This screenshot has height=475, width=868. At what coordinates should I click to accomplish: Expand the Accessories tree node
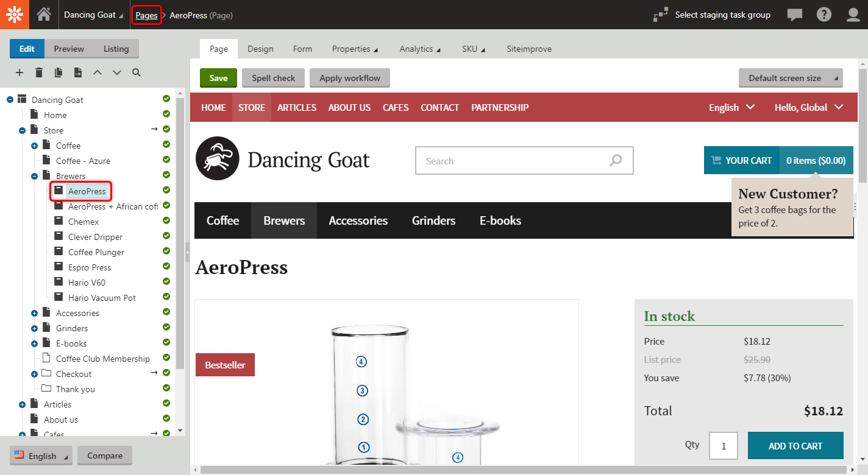[x=34, y=313]
